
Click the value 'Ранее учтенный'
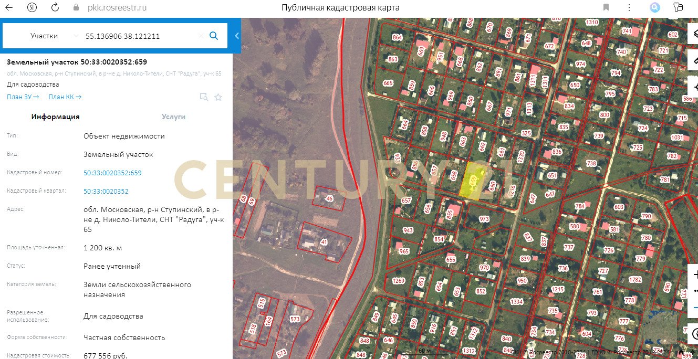coord(112,266)
